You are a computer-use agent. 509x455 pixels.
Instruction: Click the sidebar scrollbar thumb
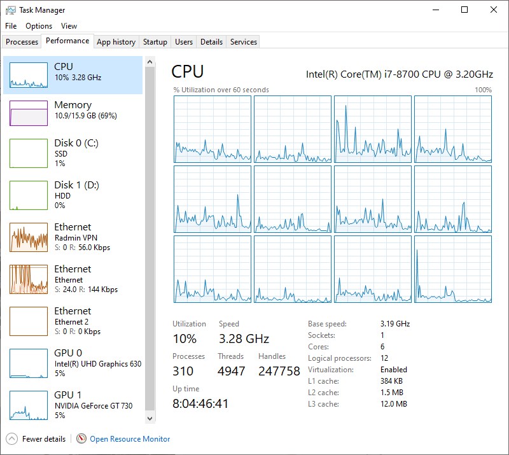[150, 239]
